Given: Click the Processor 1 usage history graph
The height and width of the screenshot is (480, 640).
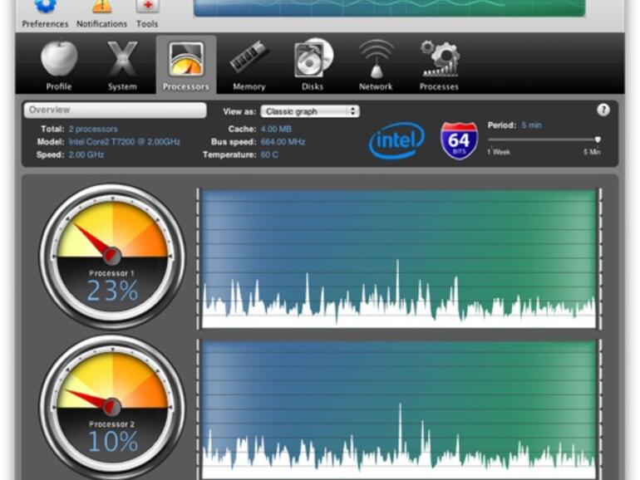Looking at the screenshot, I should (399, 257).
